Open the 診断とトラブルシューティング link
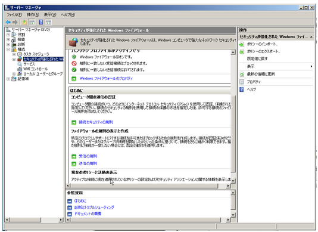The height and width of the screenshot is (232, 318). pos(94,208)
